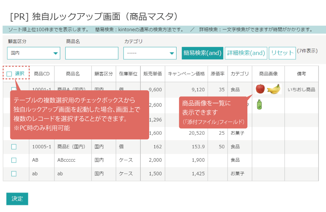The image size is (326, 212).
Task: Expand the カテゴリ dropdown filter
Action: (150, 53)
